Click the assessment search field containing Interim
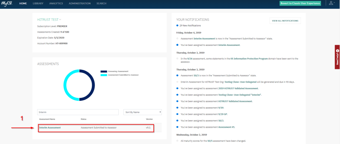Image resolution: width=340 pixels, height=144 pixels. coord(78,112)
